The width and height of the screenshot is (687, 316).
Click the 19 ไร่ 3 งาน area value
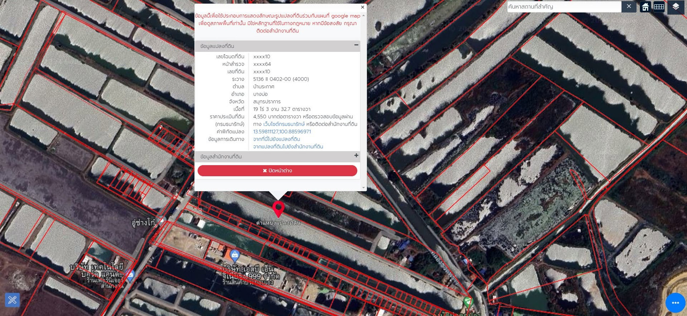click(x=282, y=109)
